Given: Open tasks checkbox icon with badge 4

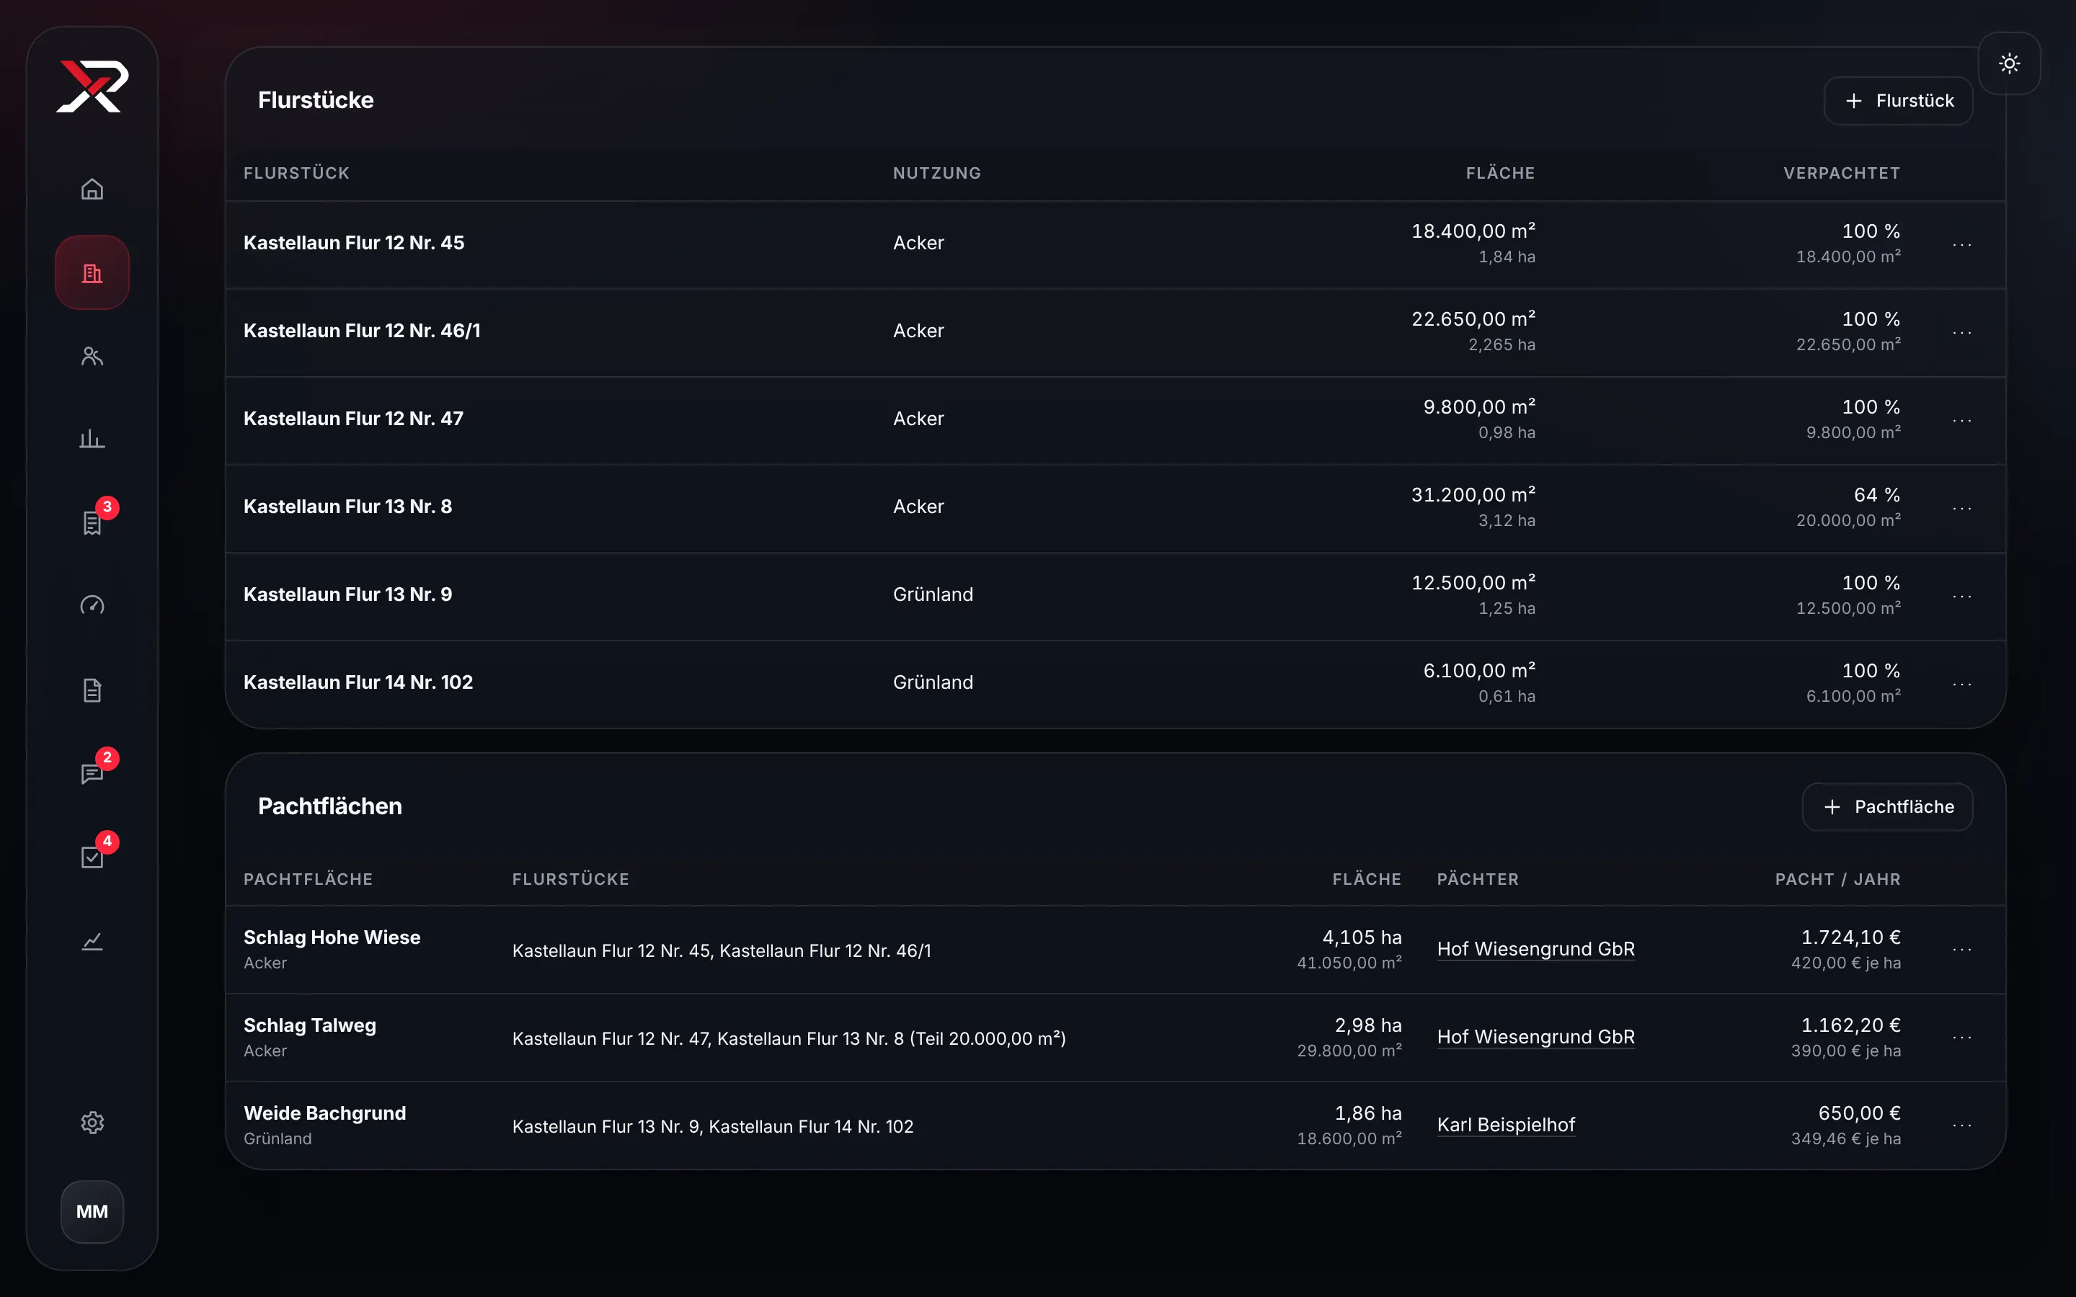Looking at the screenshot, I should point(92,857).
